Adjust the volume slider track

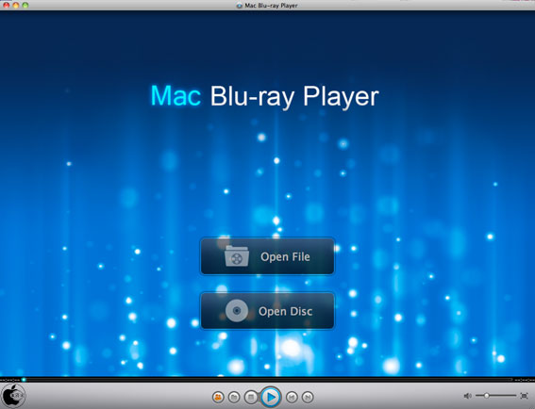495,396
